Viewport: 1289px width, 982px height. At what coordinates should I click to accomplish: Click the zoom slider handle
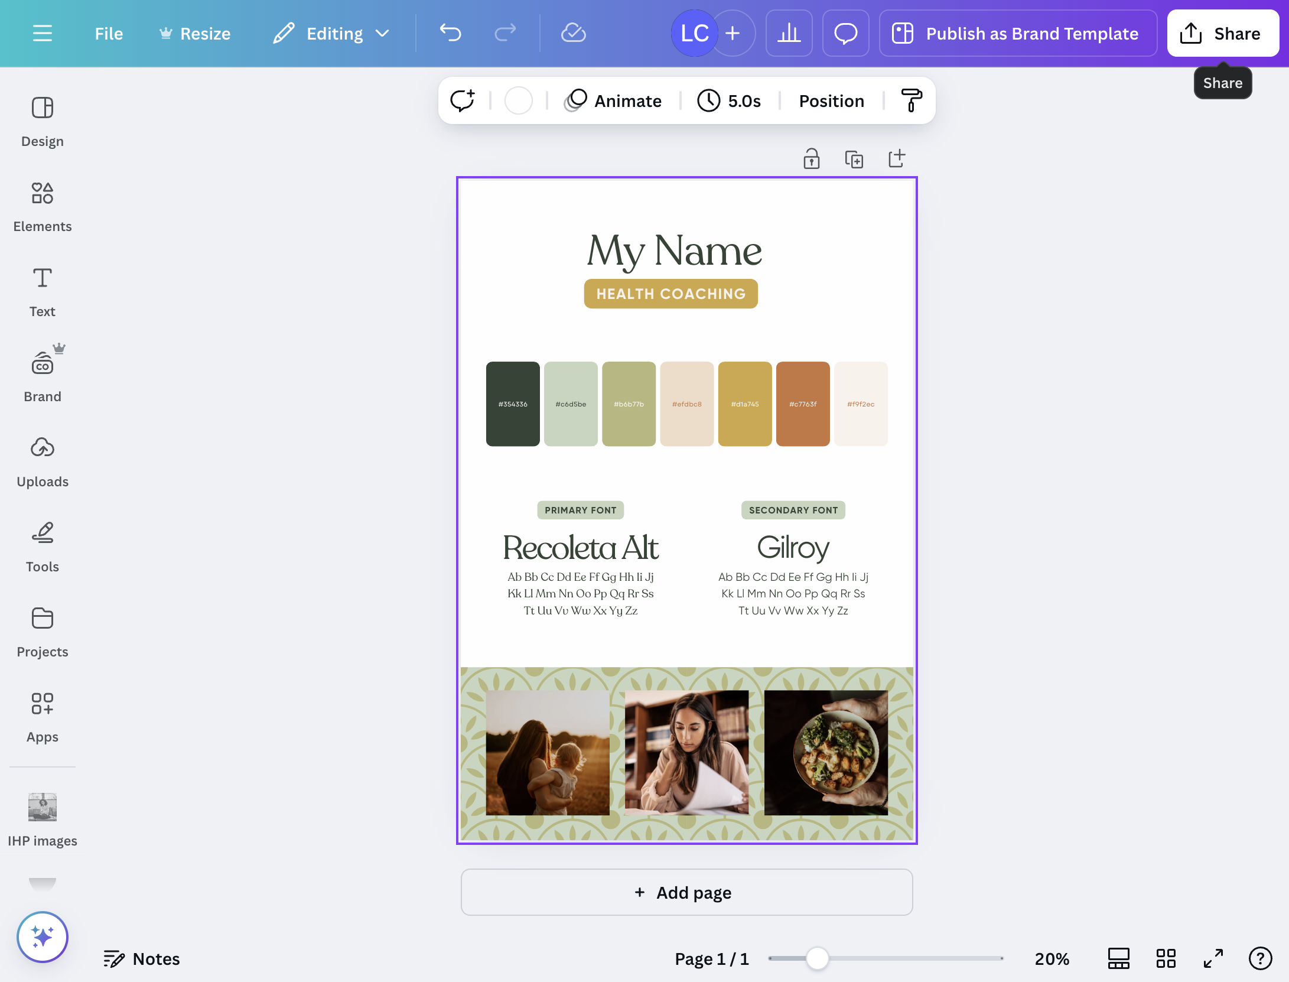(x=818, y=958)
